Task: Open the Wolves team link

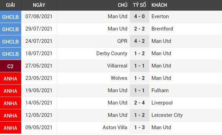Action: [x=119, y=78]
